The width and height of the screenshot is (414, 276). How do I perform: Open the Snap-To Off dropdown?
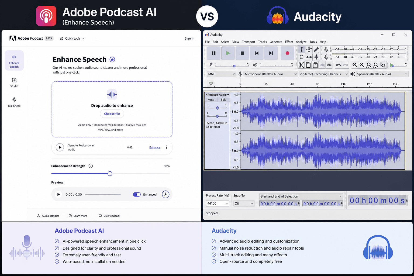pos(244,203)
